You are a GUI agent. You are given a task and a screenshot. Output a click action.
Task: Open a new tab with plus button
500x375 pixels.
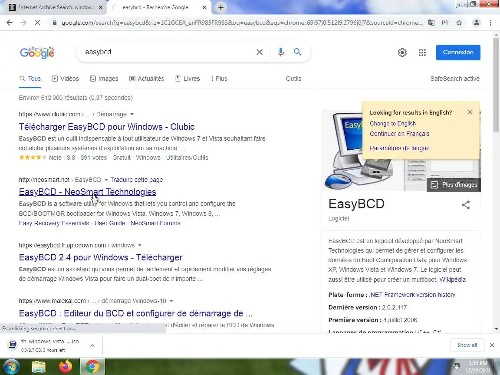coord(220,7)
